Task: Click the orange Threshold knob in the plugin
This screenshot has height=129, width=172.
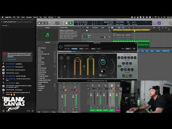Action: click(x=78, y=59)
